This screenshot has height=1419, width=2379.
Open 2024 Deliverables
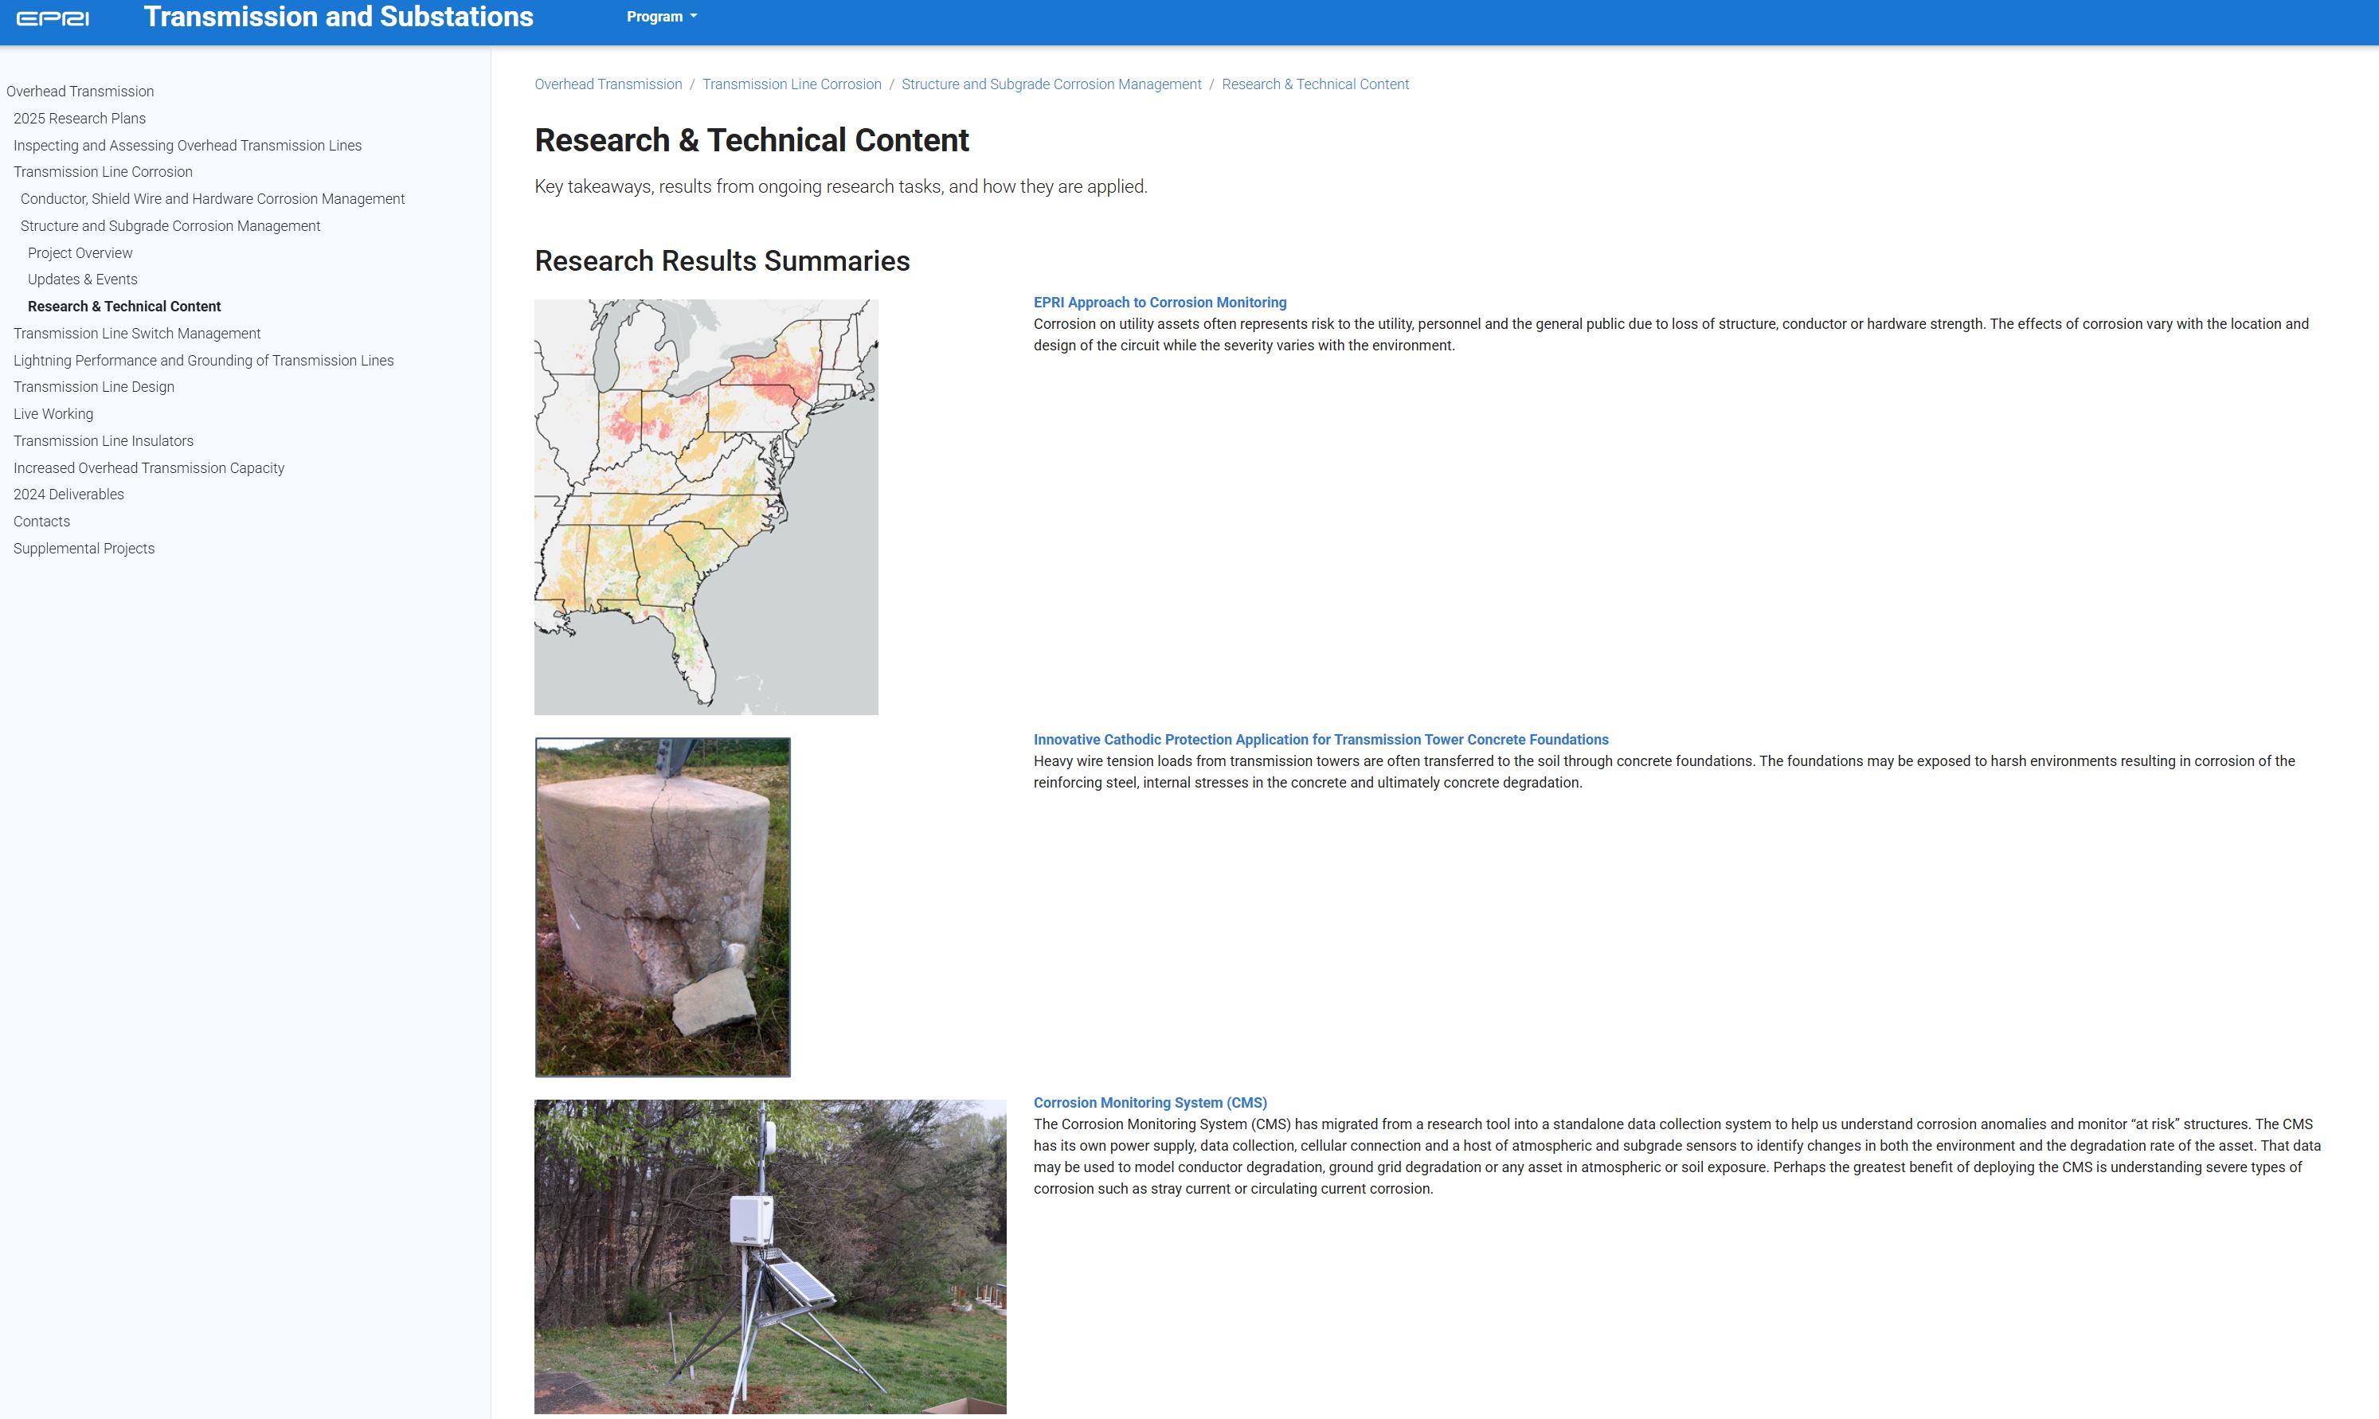(68, 494)
